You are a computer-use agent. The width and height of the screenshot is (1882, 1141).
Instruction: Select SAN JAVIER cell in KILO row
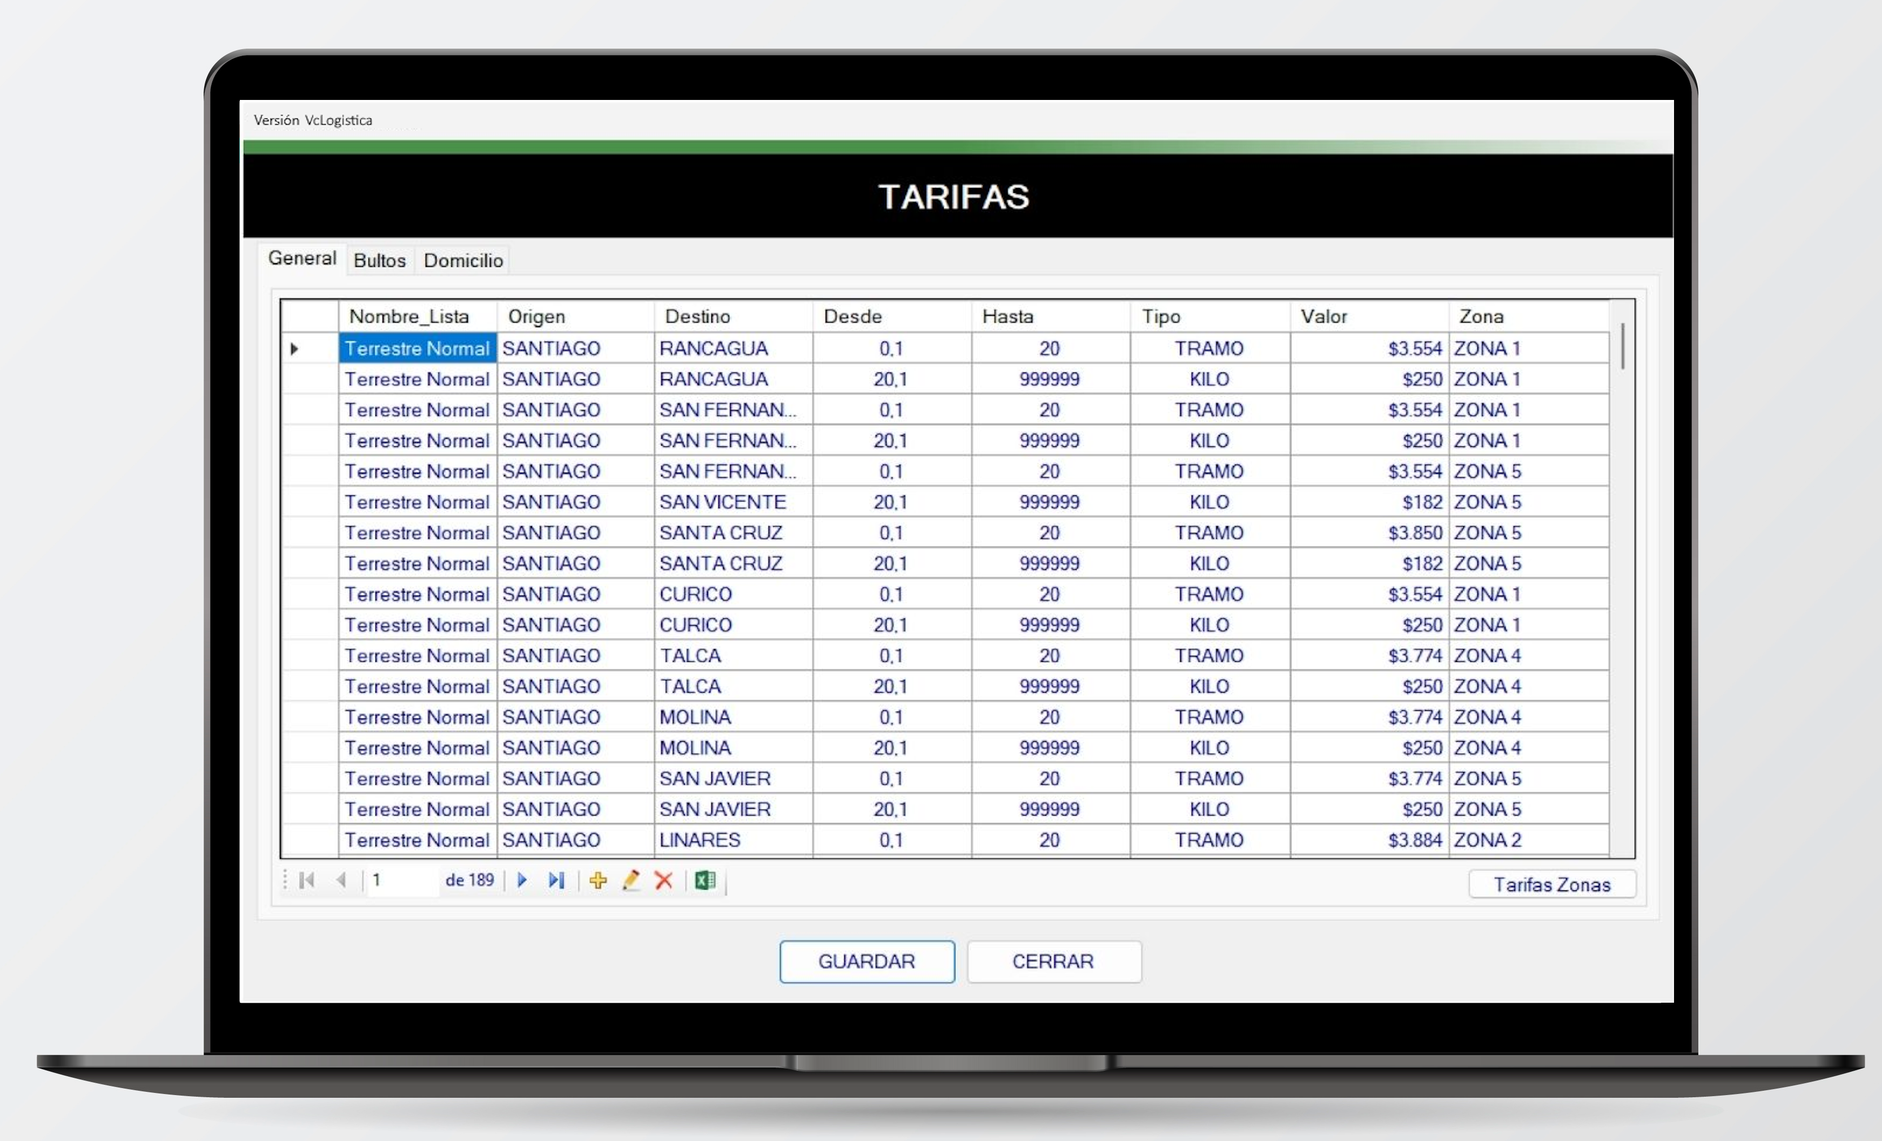[734, 809]
